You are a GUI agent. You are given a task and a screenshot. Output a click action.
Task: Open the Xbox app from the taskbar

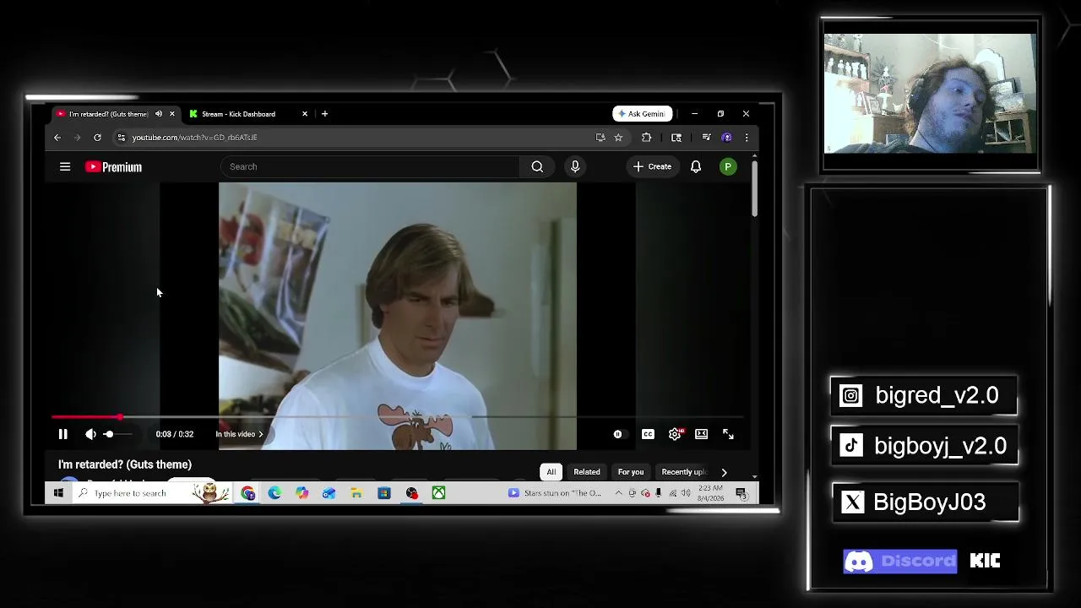(439, 493)
